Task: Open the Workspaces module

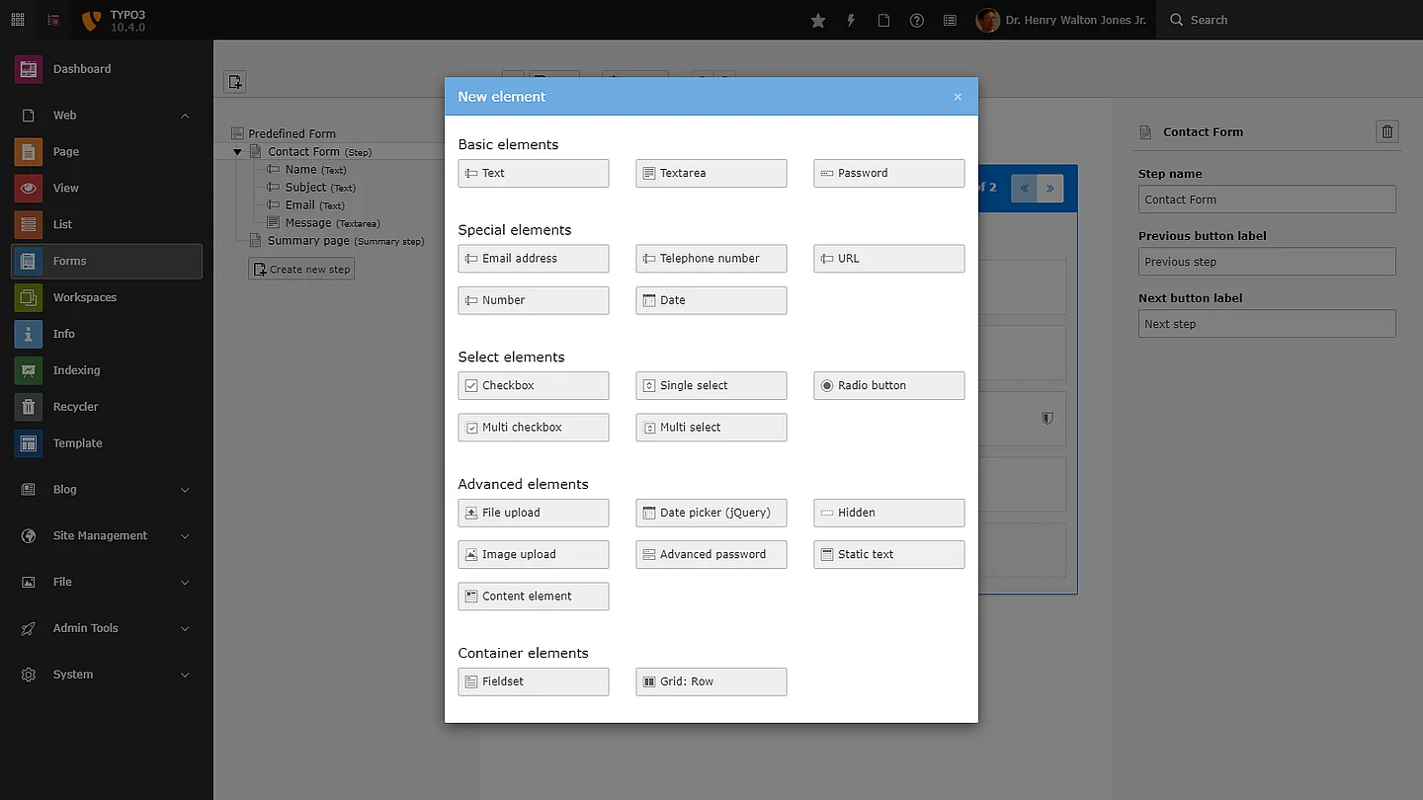Action: coord(84,297)
